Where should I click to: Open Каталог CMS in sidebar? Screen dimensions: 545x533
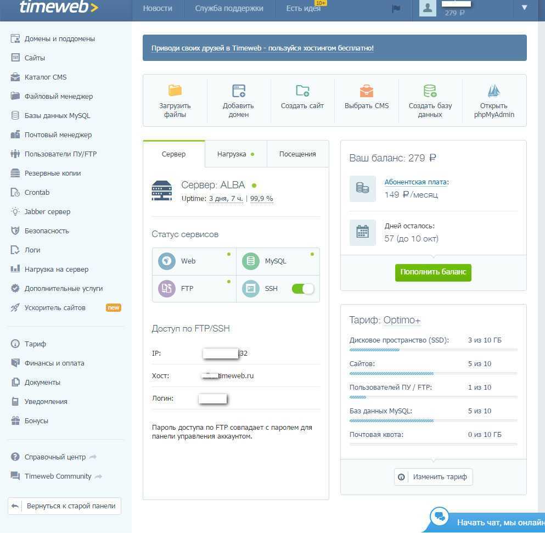(38, 77)
